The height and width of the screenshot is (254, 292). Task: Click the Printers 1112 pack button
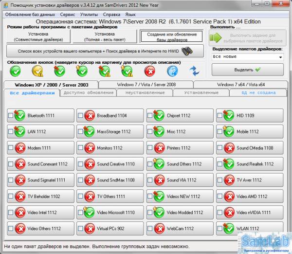180,148
